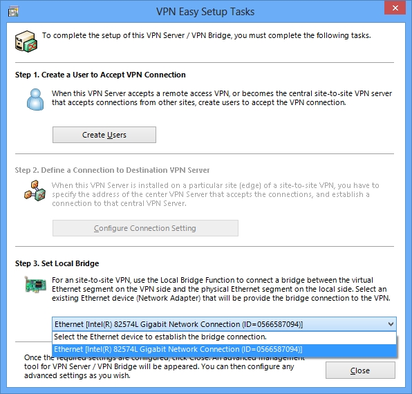Collapse the Ethernet dropdown using its arrow
The width and height of the screenshot is (412, 394).
pos(391,324)
